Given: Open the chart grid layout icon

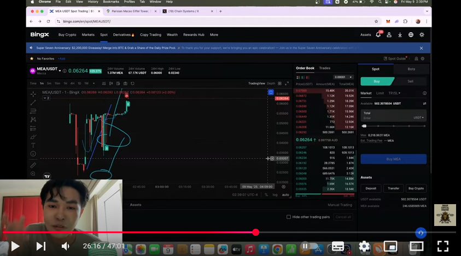Looking at the screenshot, I should click(x=279, y=84).
